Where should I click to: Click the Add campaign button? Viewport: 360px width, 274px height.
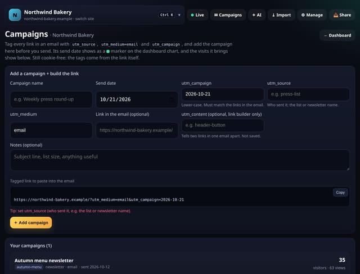point(31,223)
